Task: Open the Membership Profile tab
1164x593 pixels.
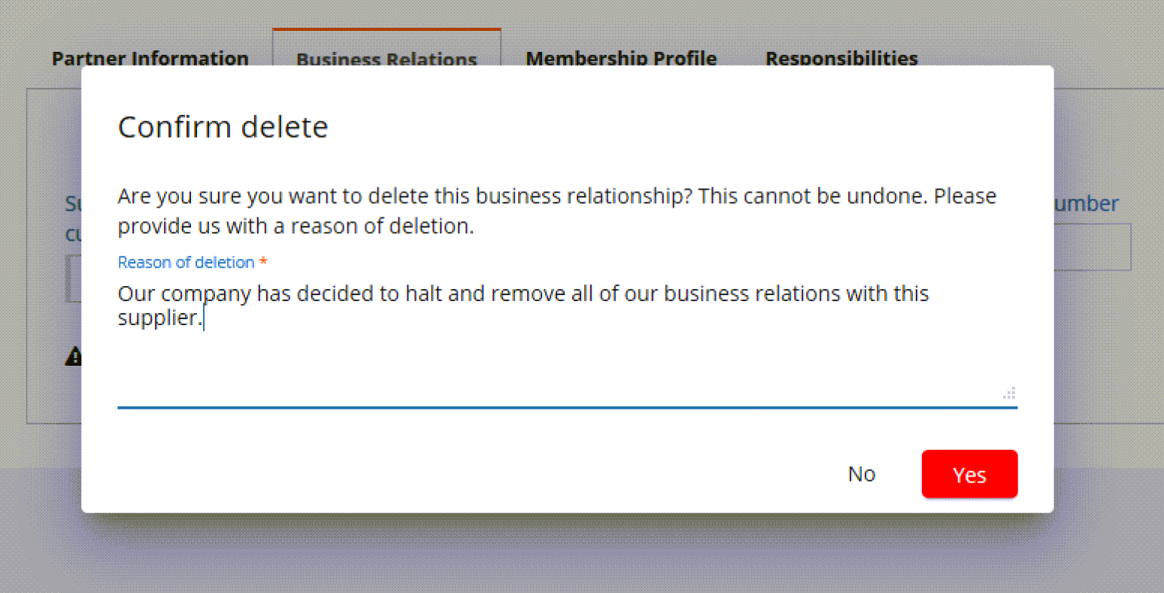Action: pyautogui.click(x=621, y=57)
